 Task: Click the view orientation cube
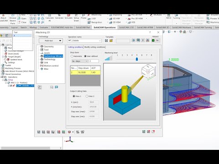point(148,72)
